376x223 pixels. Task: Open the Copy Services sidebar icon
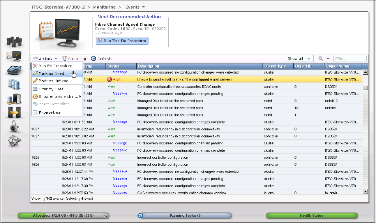click(x=14, y=112)
